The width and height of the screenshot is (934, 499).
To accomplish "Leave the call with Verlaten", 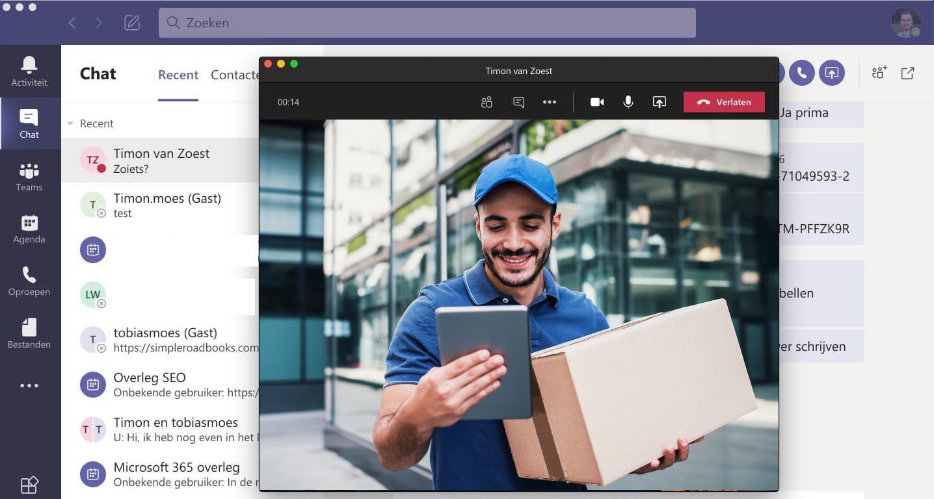I will (724, 102).
